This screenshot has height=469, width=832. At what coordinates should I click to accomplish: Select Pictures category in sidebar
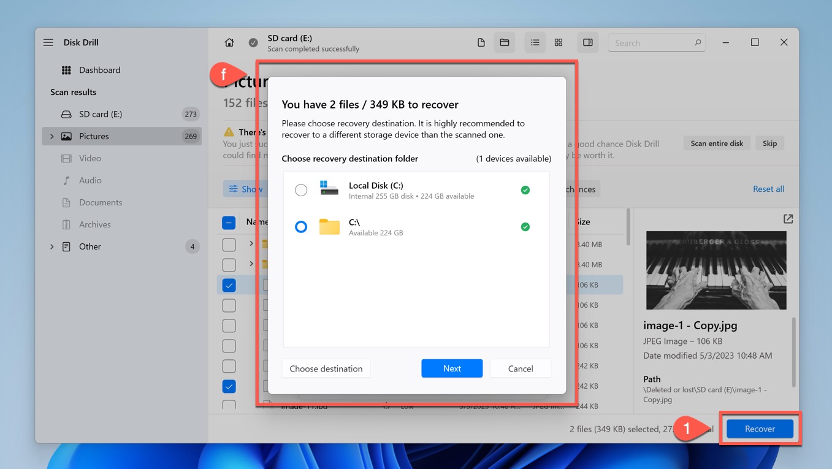121,136
